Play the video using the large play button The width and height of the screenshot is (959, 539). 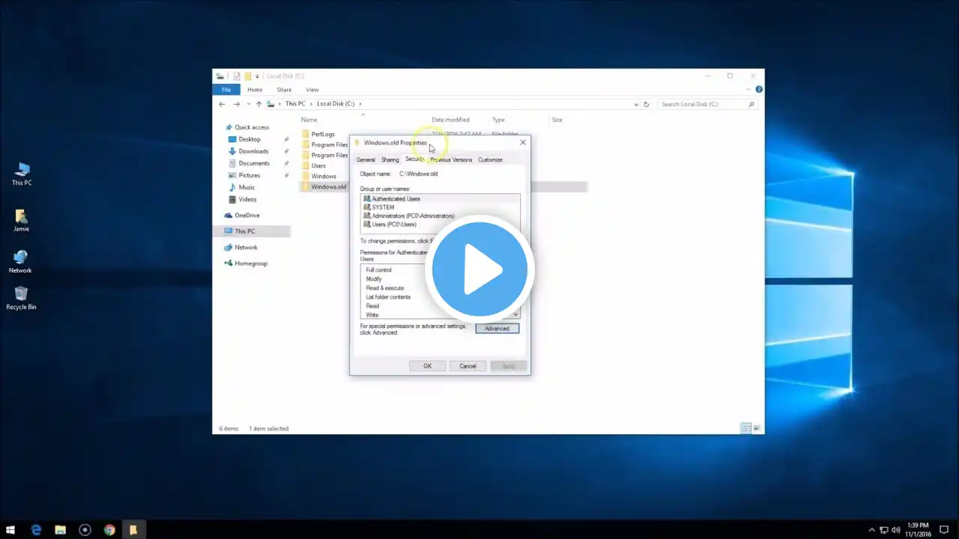click(x=479, y=269)
